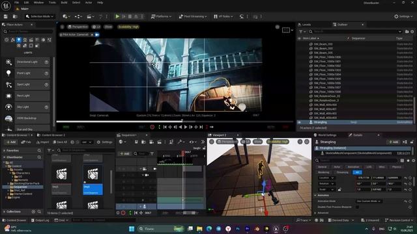This screenshot has width=417, height=234.
Task: Click the Sequencer track Add button
Action: coord(124,153)
